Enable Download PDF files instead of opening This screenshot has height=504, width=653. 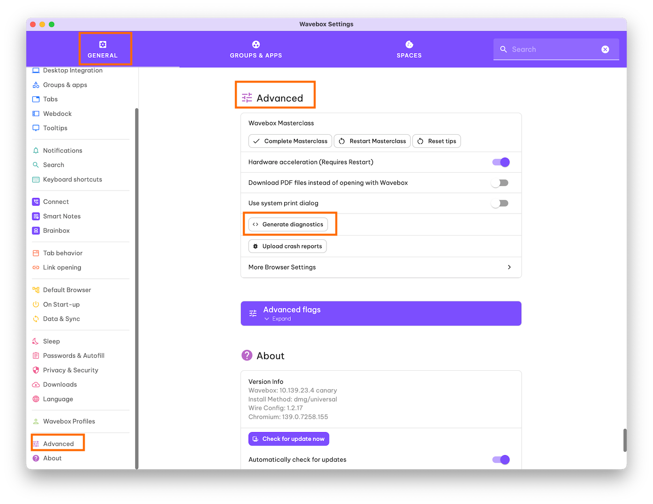tap(500, 183)
